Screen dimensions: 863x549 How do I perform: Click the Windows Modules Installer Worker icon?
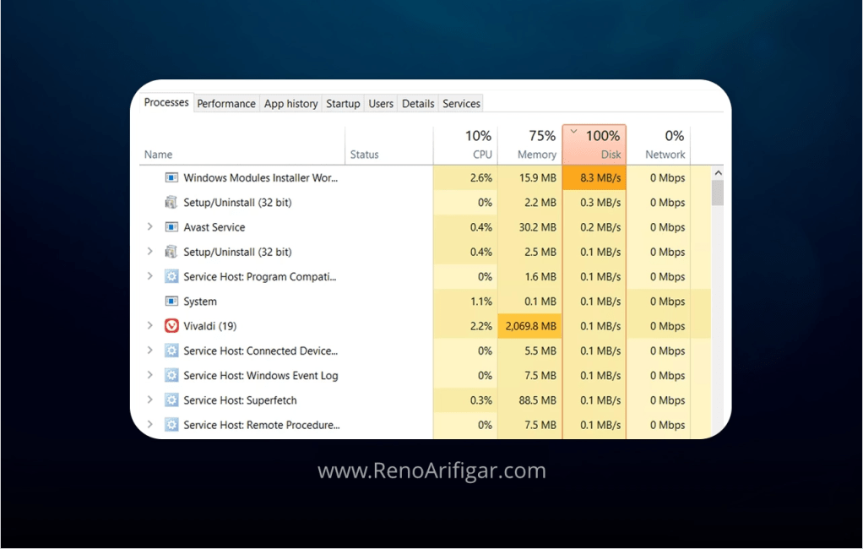tap(171, 177)
